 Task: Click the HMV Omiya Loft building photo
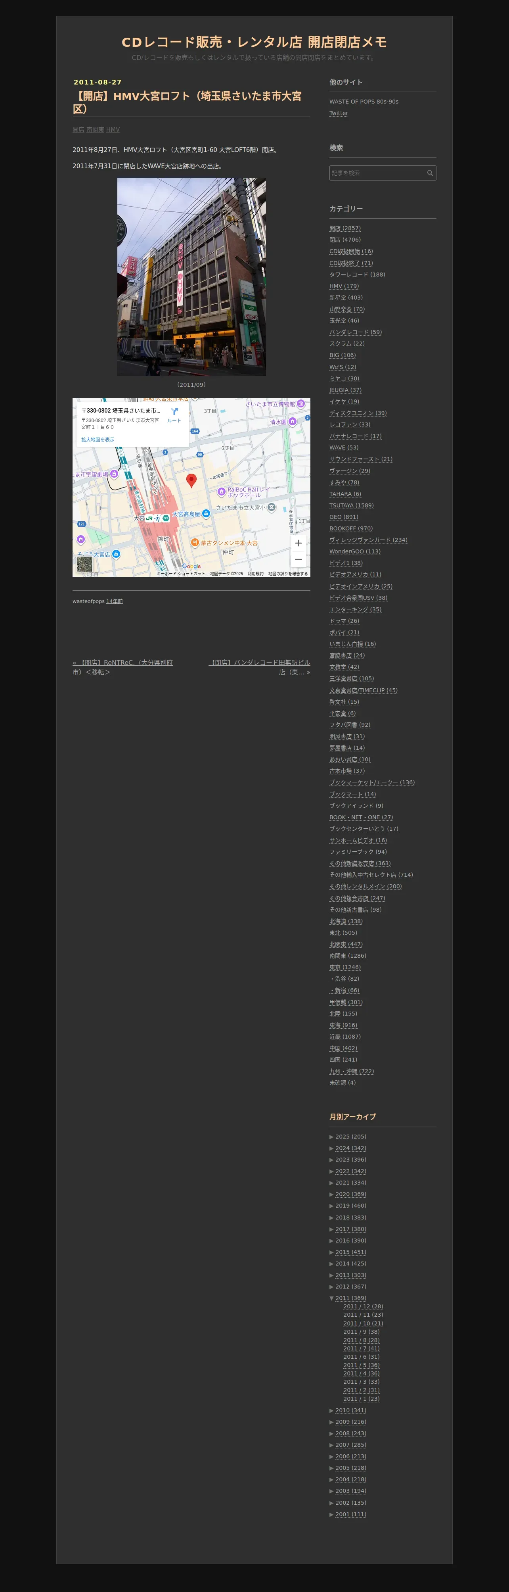pos(191,277)
